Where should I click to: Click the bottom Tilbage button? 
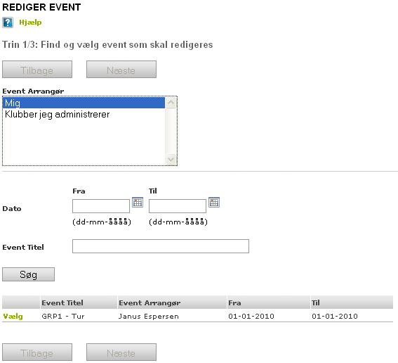pos(37,352)
